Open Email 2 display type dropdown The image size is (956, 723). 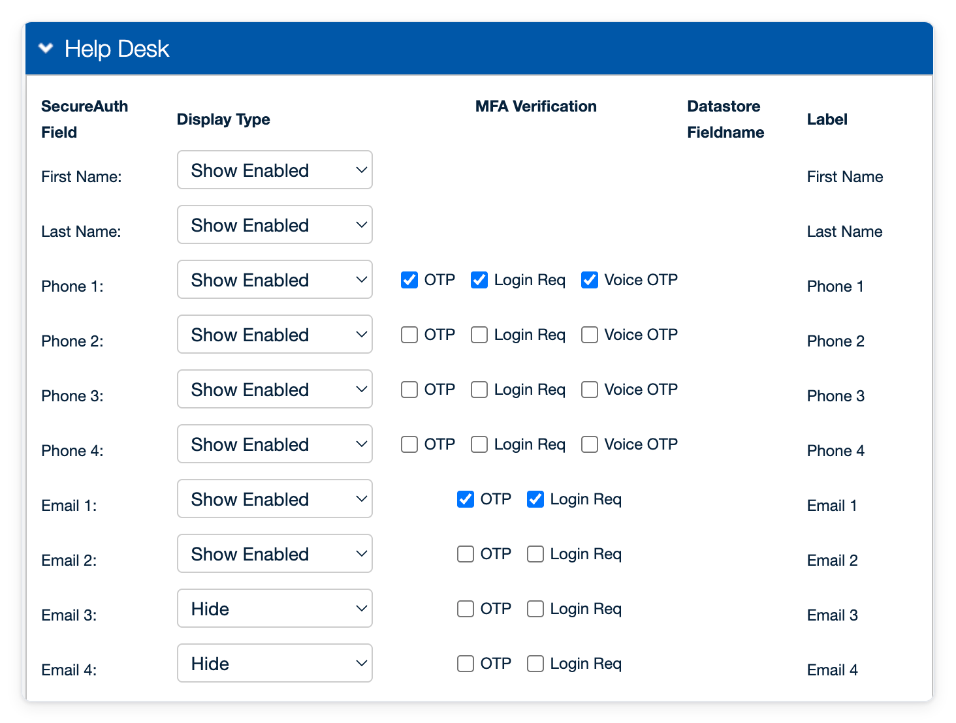275,553
